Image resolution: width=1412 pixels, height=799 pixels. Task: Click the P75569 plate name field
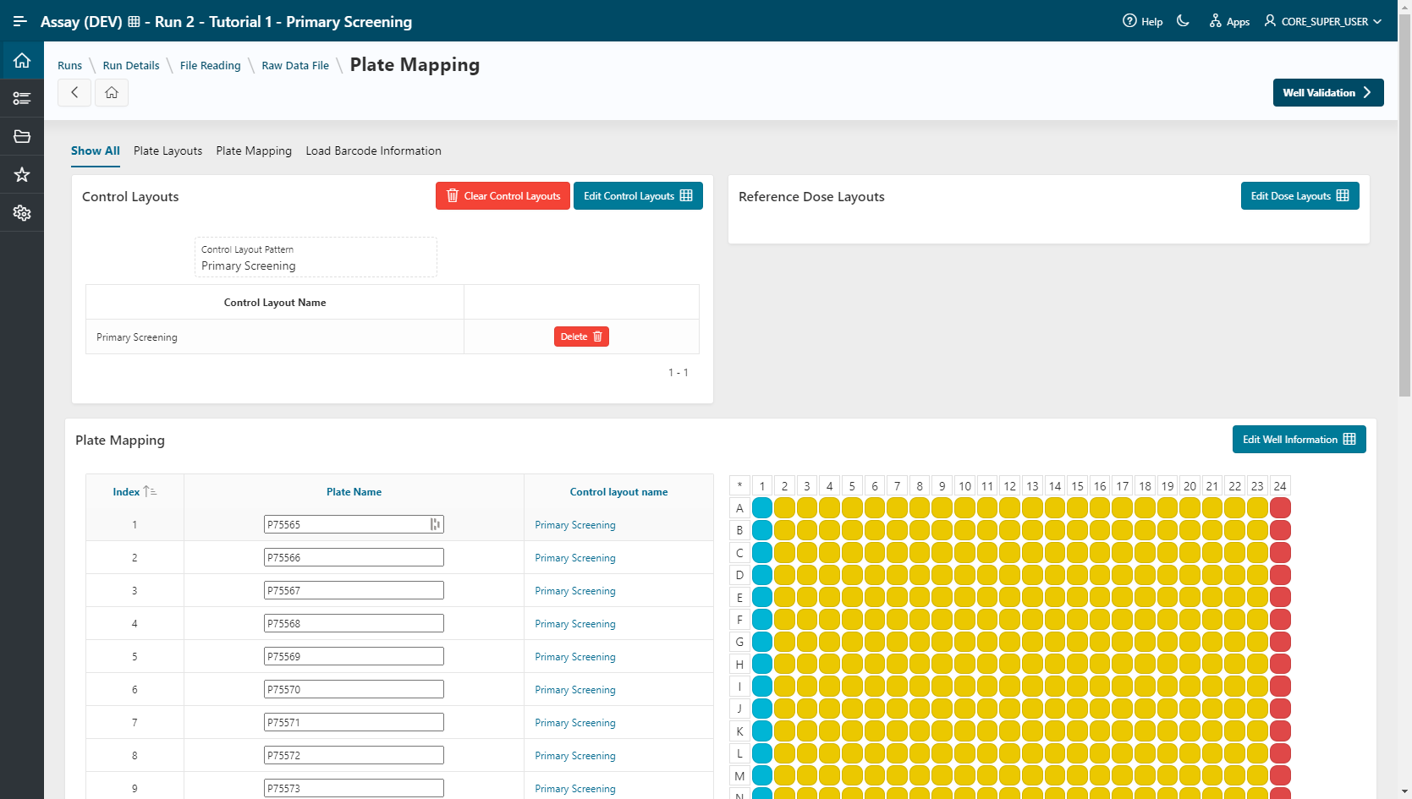[x=354, y=656]
